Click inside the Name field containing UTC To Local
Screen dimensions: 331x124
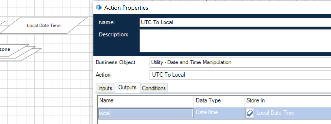[x=235, y=22]
